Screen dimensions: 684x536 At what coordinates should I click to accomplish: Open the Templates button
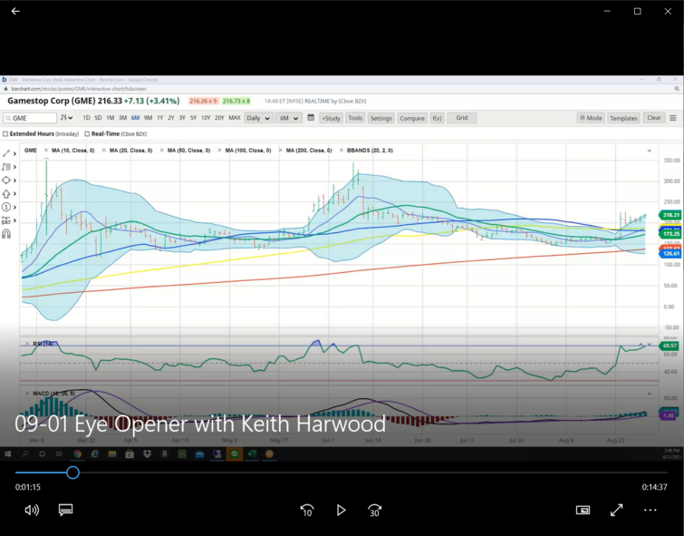pyautogui.click(x=623, y=118)
